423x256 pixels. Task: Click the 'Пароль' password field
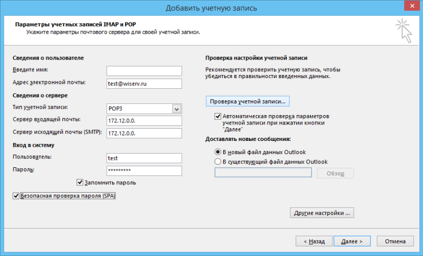click(x=144, y=170)
